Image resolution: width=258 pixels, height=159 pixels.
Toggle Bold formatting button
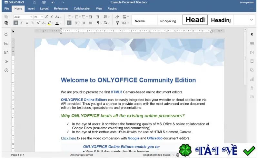click(15, 23)
